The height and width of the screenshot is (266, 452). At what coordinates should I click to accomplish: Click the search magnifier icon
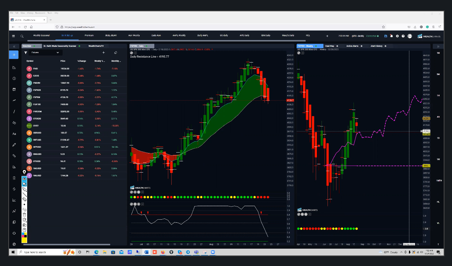(x=22, y=36)
